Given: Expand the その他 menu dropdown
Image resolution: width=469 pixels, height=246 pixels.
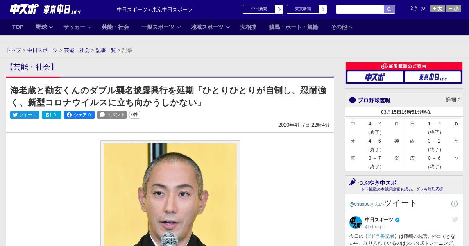Looking at the screenshot, I should (x=342, y=27).
